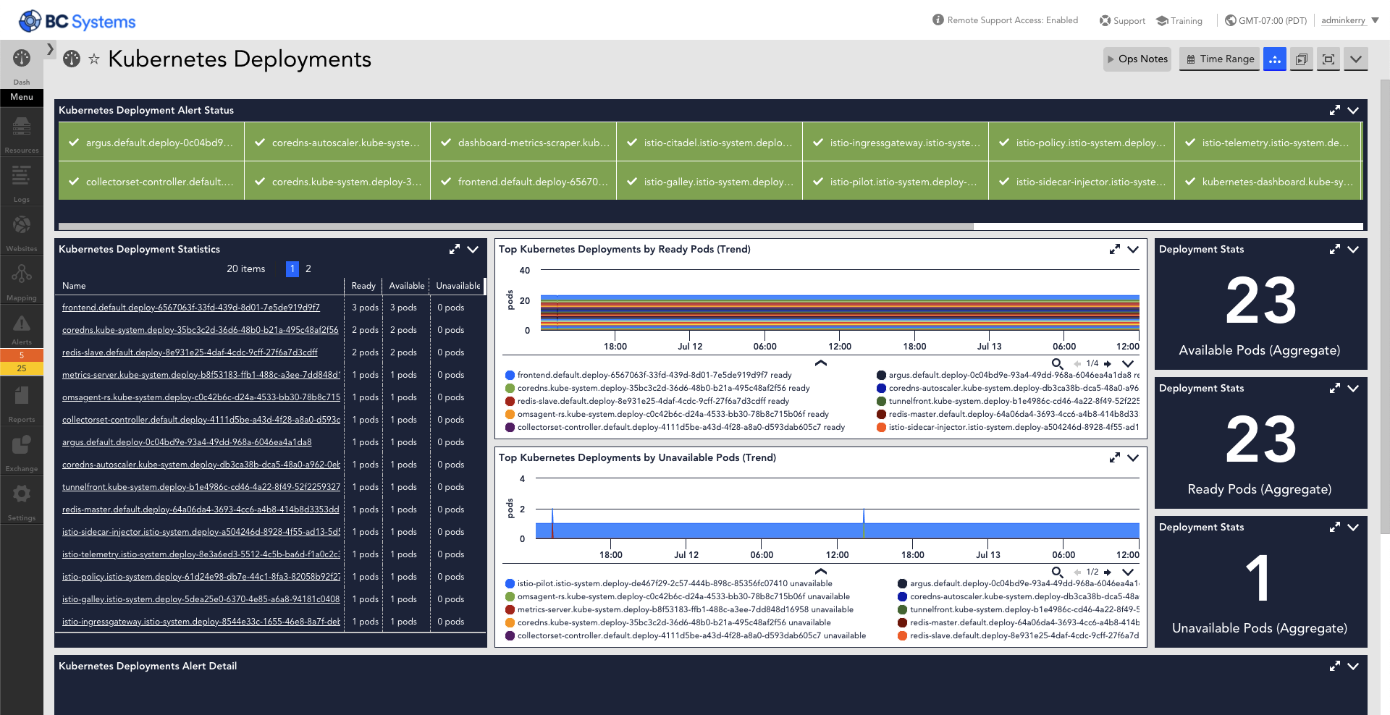Click the blue dashboard layout button

click(x=1275, y=59)
